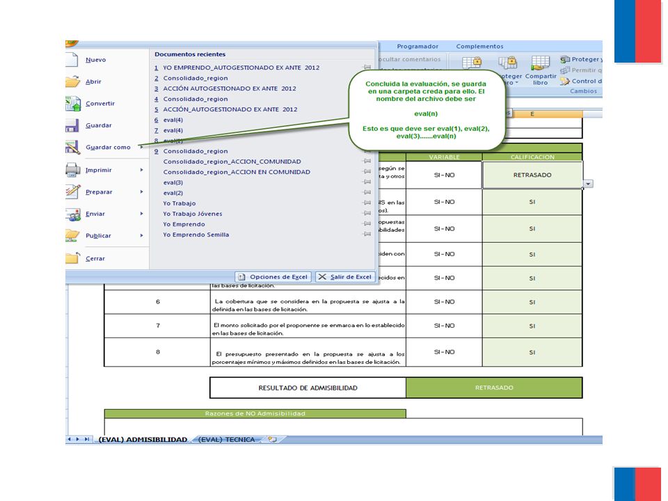Click the green RETRASADO admisibilidad result cell
The height and width of the screenshot is (501, 668).
tap(494, 388)
